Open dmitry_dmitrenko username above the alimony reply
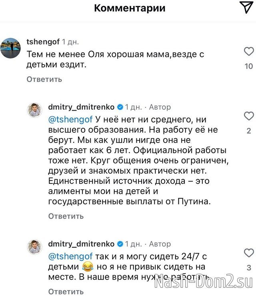The width and height of the screenshot is (256, 296). 81,107
